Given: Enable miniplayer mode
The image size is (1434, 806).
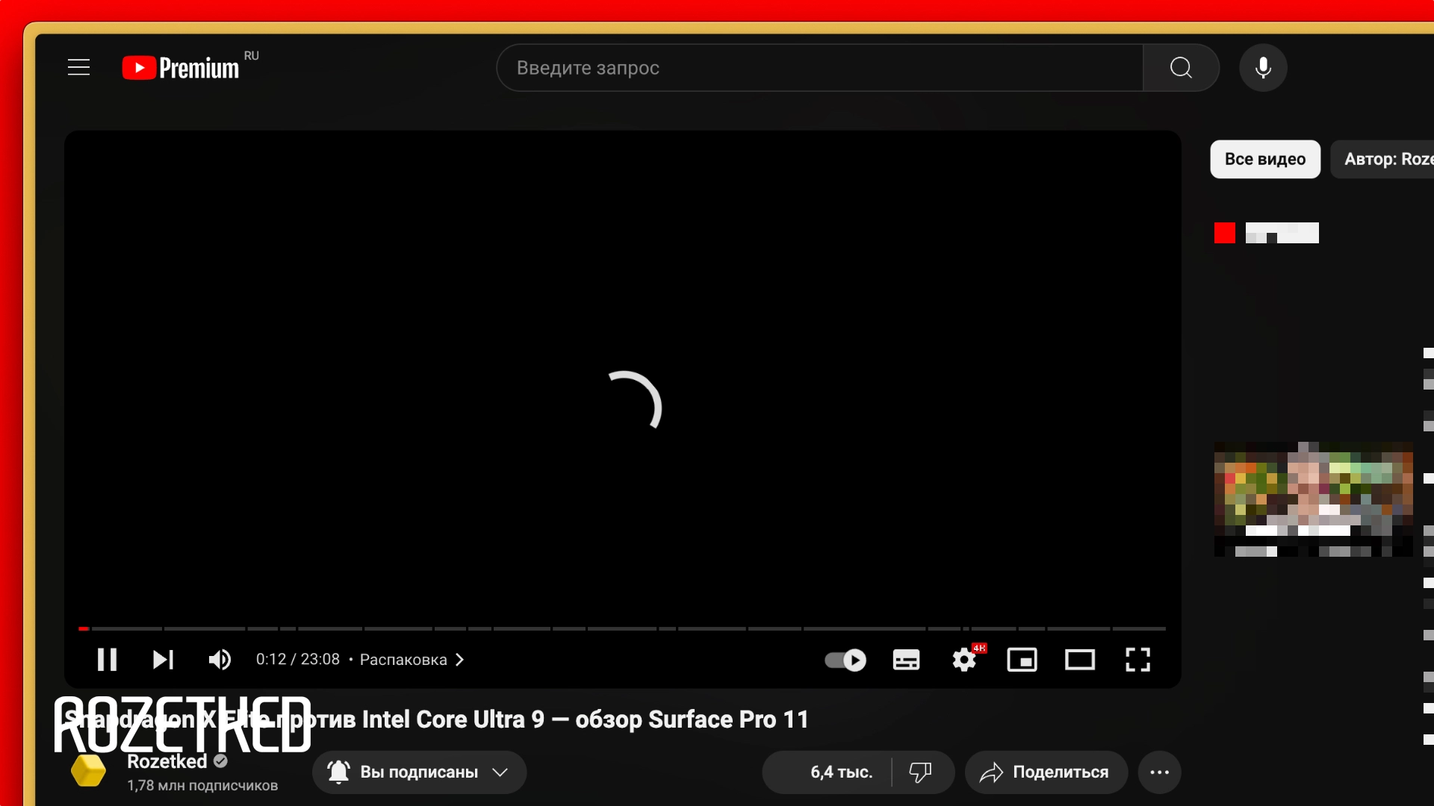Looking at the screenshot, I should [x=1022, y=660].
